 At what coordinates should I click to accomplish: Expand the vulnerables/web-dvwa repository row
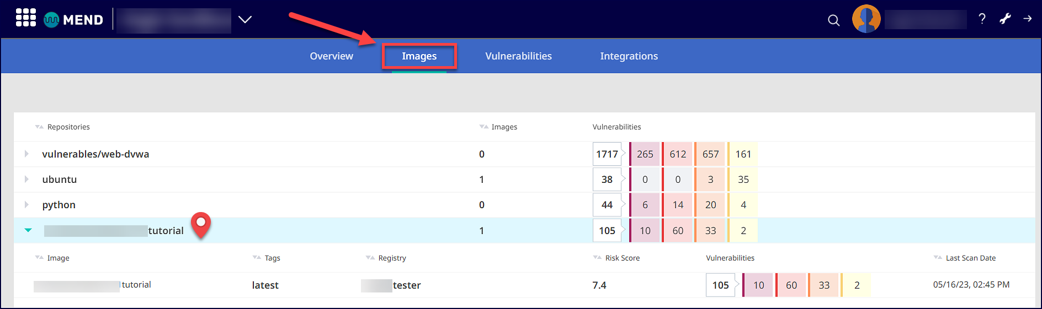tap(26, 154)
